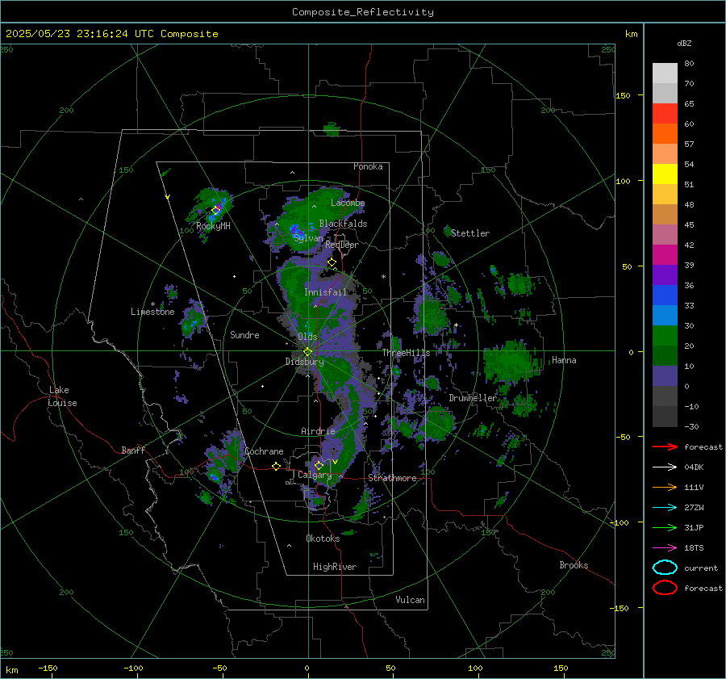Click the Innisfail city label
Viewport: 726px width, 679px height.
(326, 292)
